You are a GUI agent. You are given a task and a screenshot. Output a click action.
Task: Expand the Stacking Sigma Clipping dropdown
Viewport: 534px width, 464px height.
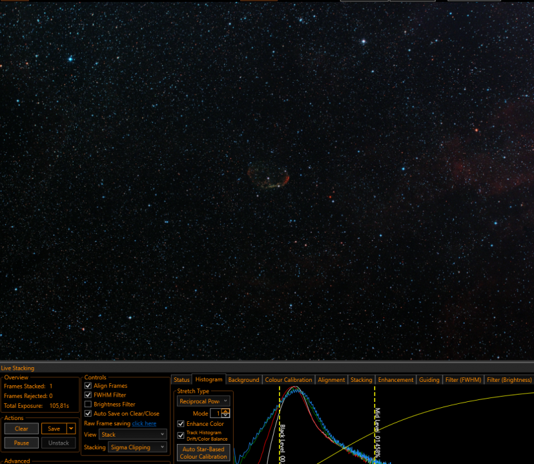pos(138,447)
